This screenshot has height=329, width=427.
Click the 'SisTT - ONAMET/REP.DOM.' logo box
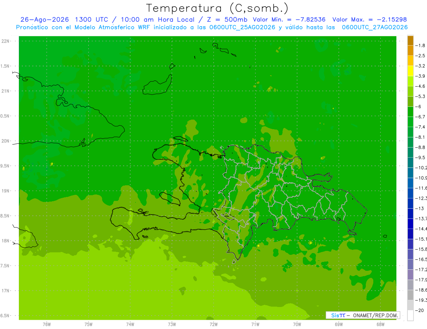363,315
